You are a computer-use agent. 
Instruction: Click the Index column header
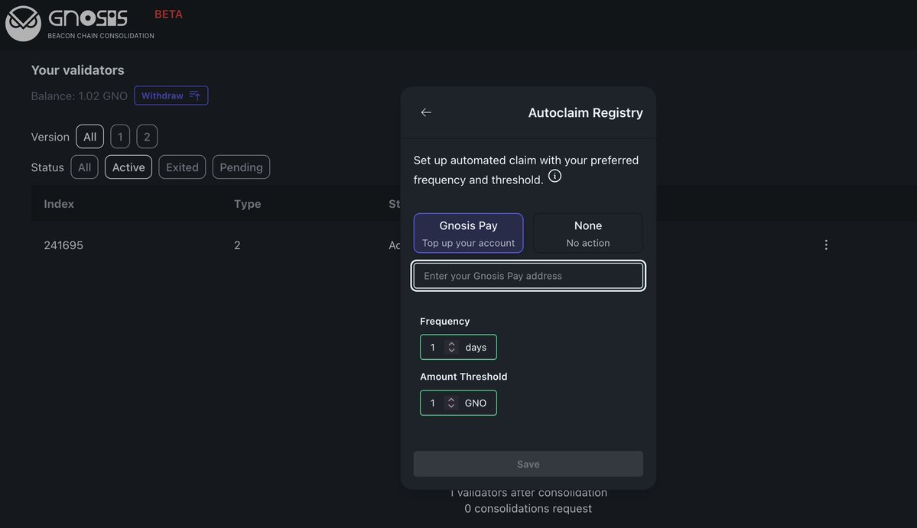click(59, 204)
